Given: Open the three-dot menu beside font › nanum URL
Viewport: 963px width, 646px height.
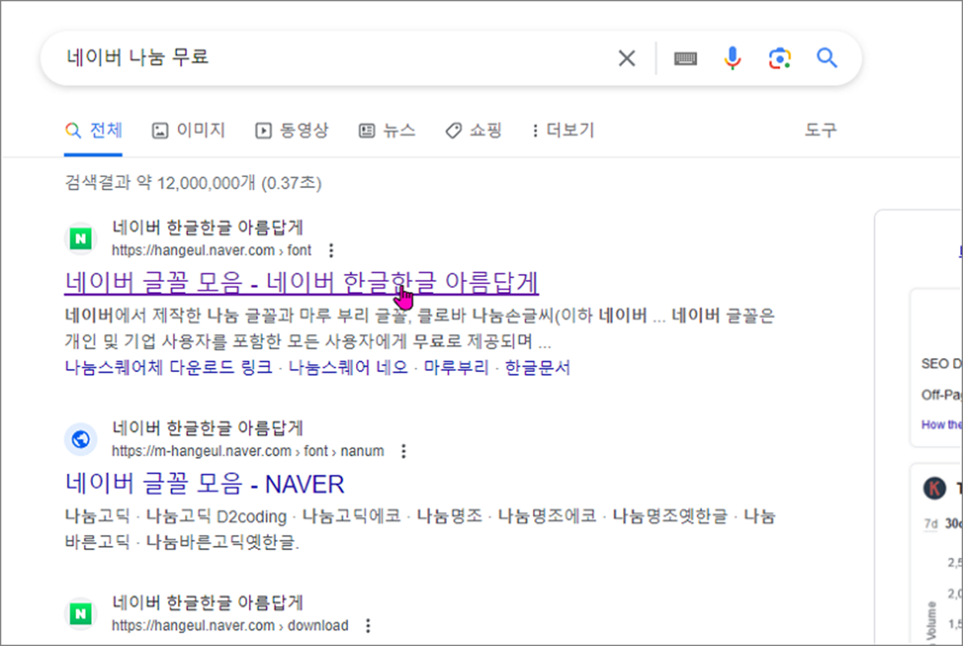Looking at the screenshot, I should click(404, 450).
